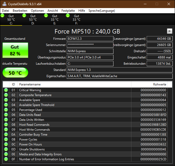Open the Hilfe menu

click(x=82, y=11)
